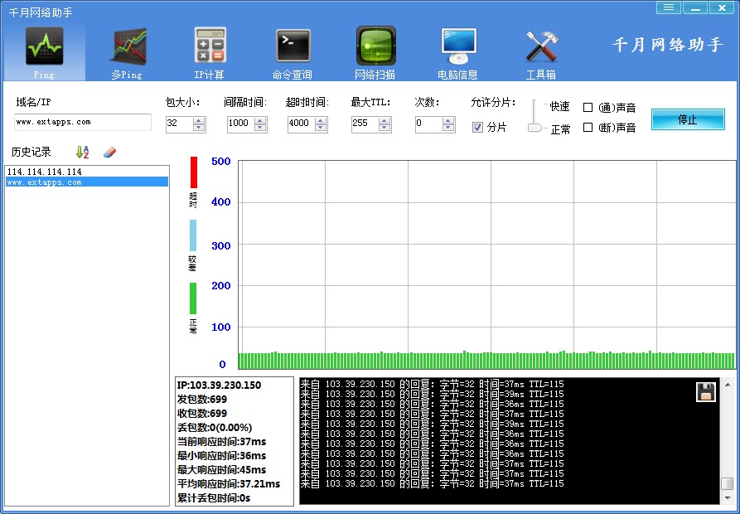Screen dimensions: 740x514
Task: Select history entry 114.114.114.114
Action: (x=87, y=172)
